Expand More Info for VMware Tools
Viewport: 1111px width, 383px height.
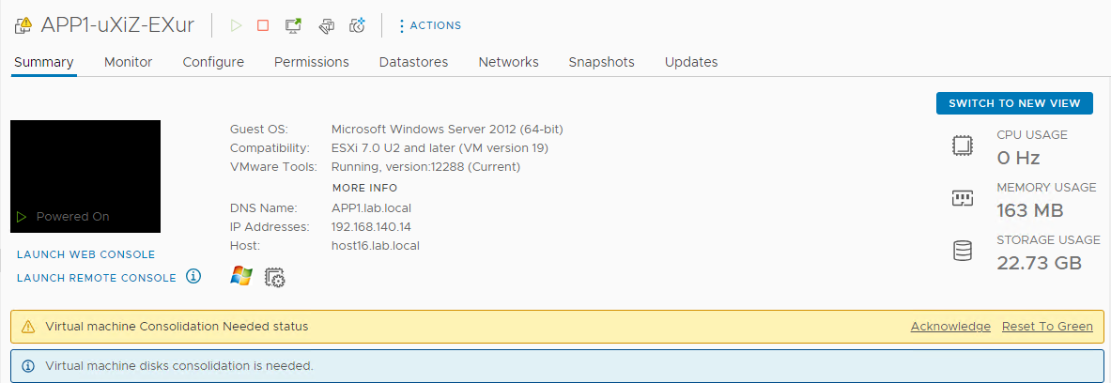(x=364, y=188)
